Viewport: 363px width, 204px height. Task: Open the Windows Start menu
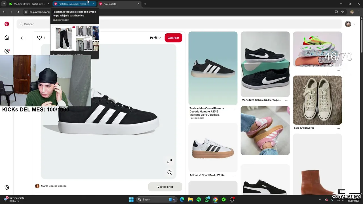(131, 199)
